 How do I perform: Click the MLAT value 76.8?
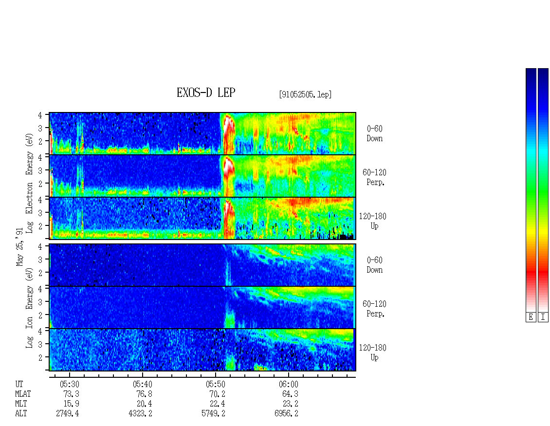click(x=144, y=394)
